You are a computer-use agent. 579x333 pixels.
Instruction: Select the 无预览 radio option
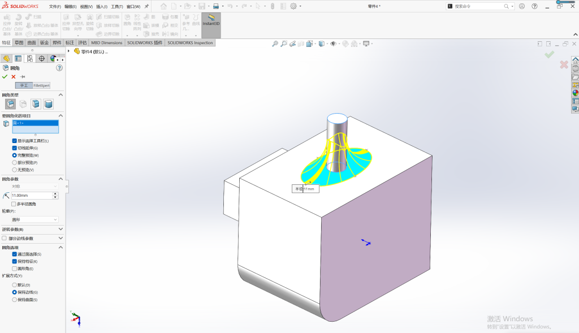pyautogui.click(x=14, y=170)
